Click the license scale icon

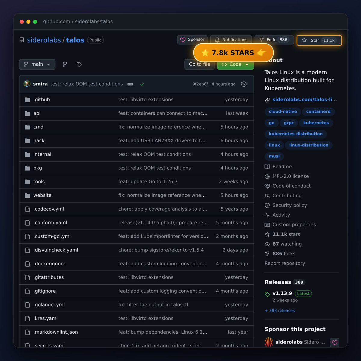tap(267, 176)
